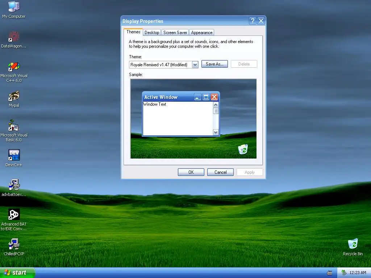Click the tray icon beside the clock
The width and height of the screenshot is (371, 278).
point(344,273)
